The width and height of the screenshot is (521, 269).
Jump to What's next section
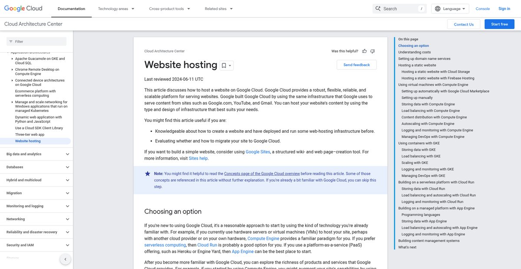pos(407,247)
